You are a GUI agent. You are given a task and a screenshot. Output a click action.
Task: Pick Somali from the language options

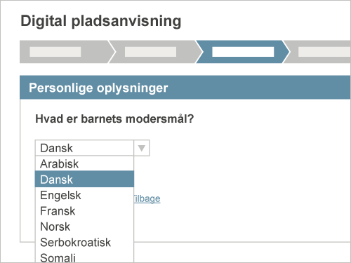coord(84,257)
